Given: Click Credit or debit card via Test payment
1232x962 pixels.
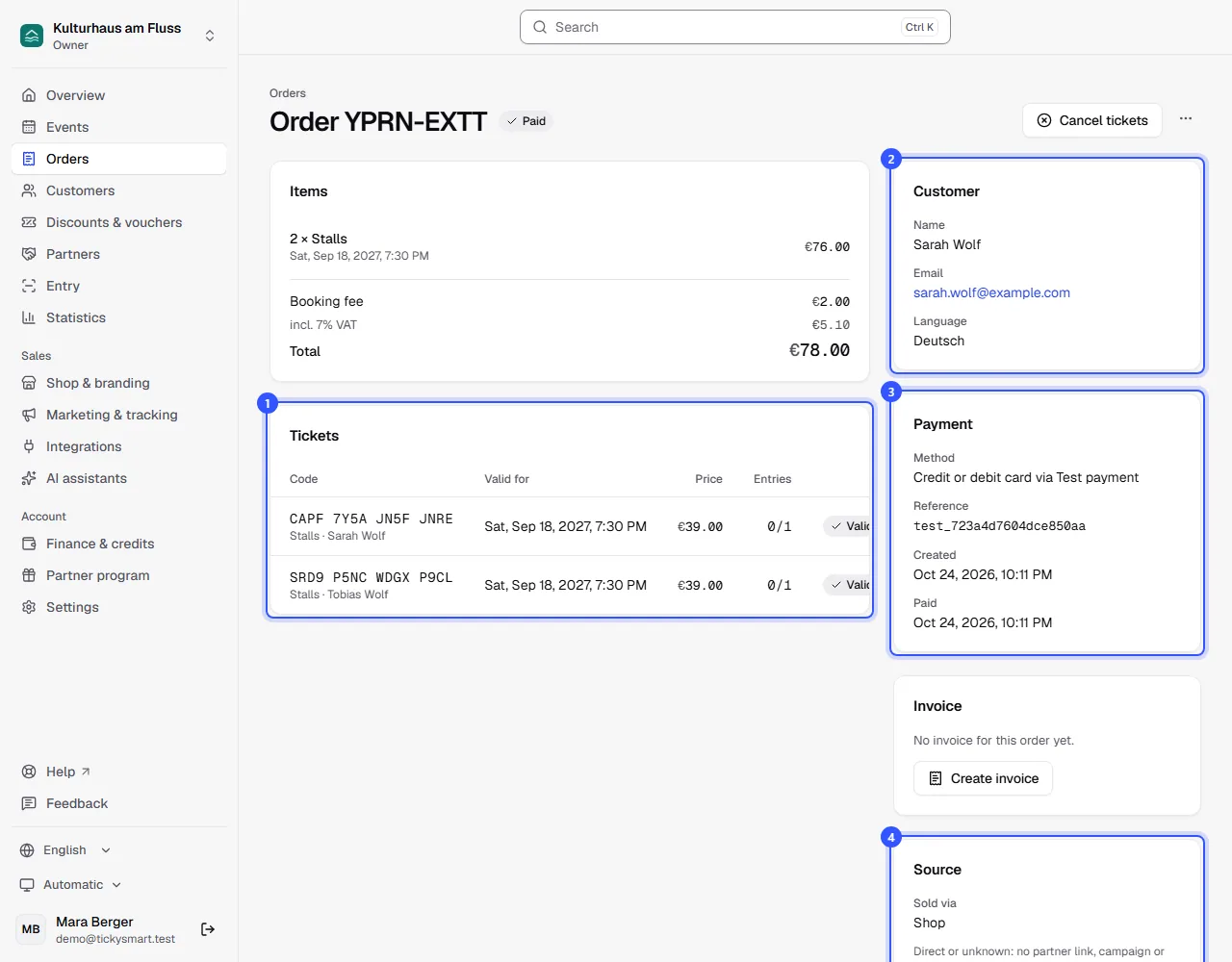Looking at the screenshot, I should coord(1026,477).
